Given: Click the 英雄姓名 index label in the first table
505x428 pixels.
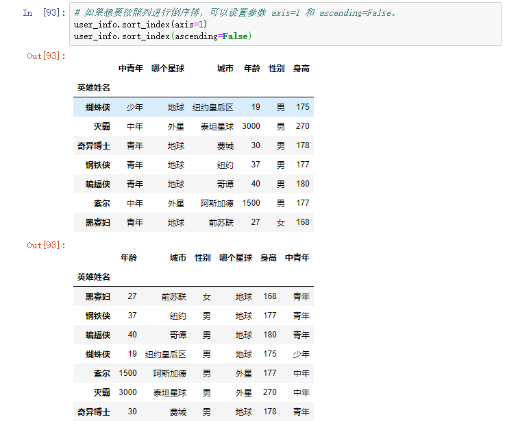Looking at the screenshot, I should [94, 88].
